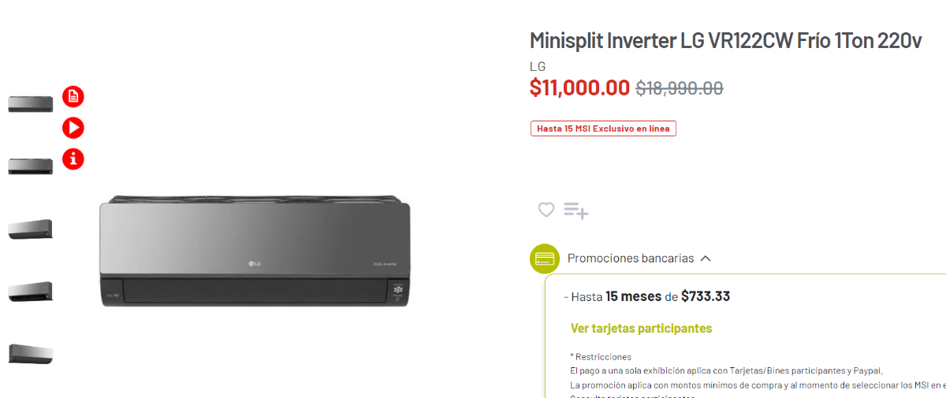Screen dimensions: 946x398
Task: Add product to a list icon
Action: tap(576, 210)
